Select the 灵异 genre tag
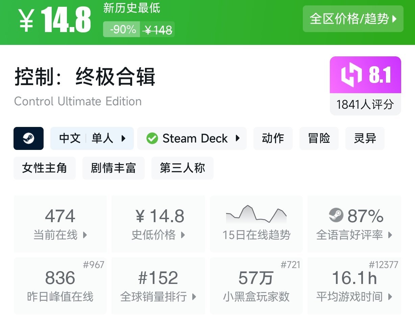Screen dimensions: 415x315 365,138
